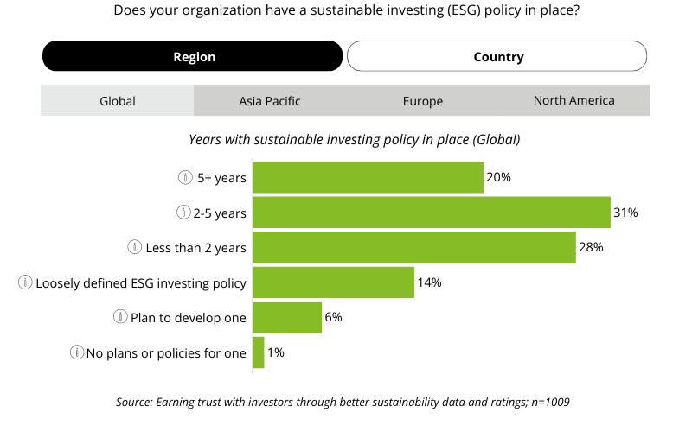Click info icon for Loosely defined ESG policy
This screenshot has height=438, width=692.
point(25,282)
